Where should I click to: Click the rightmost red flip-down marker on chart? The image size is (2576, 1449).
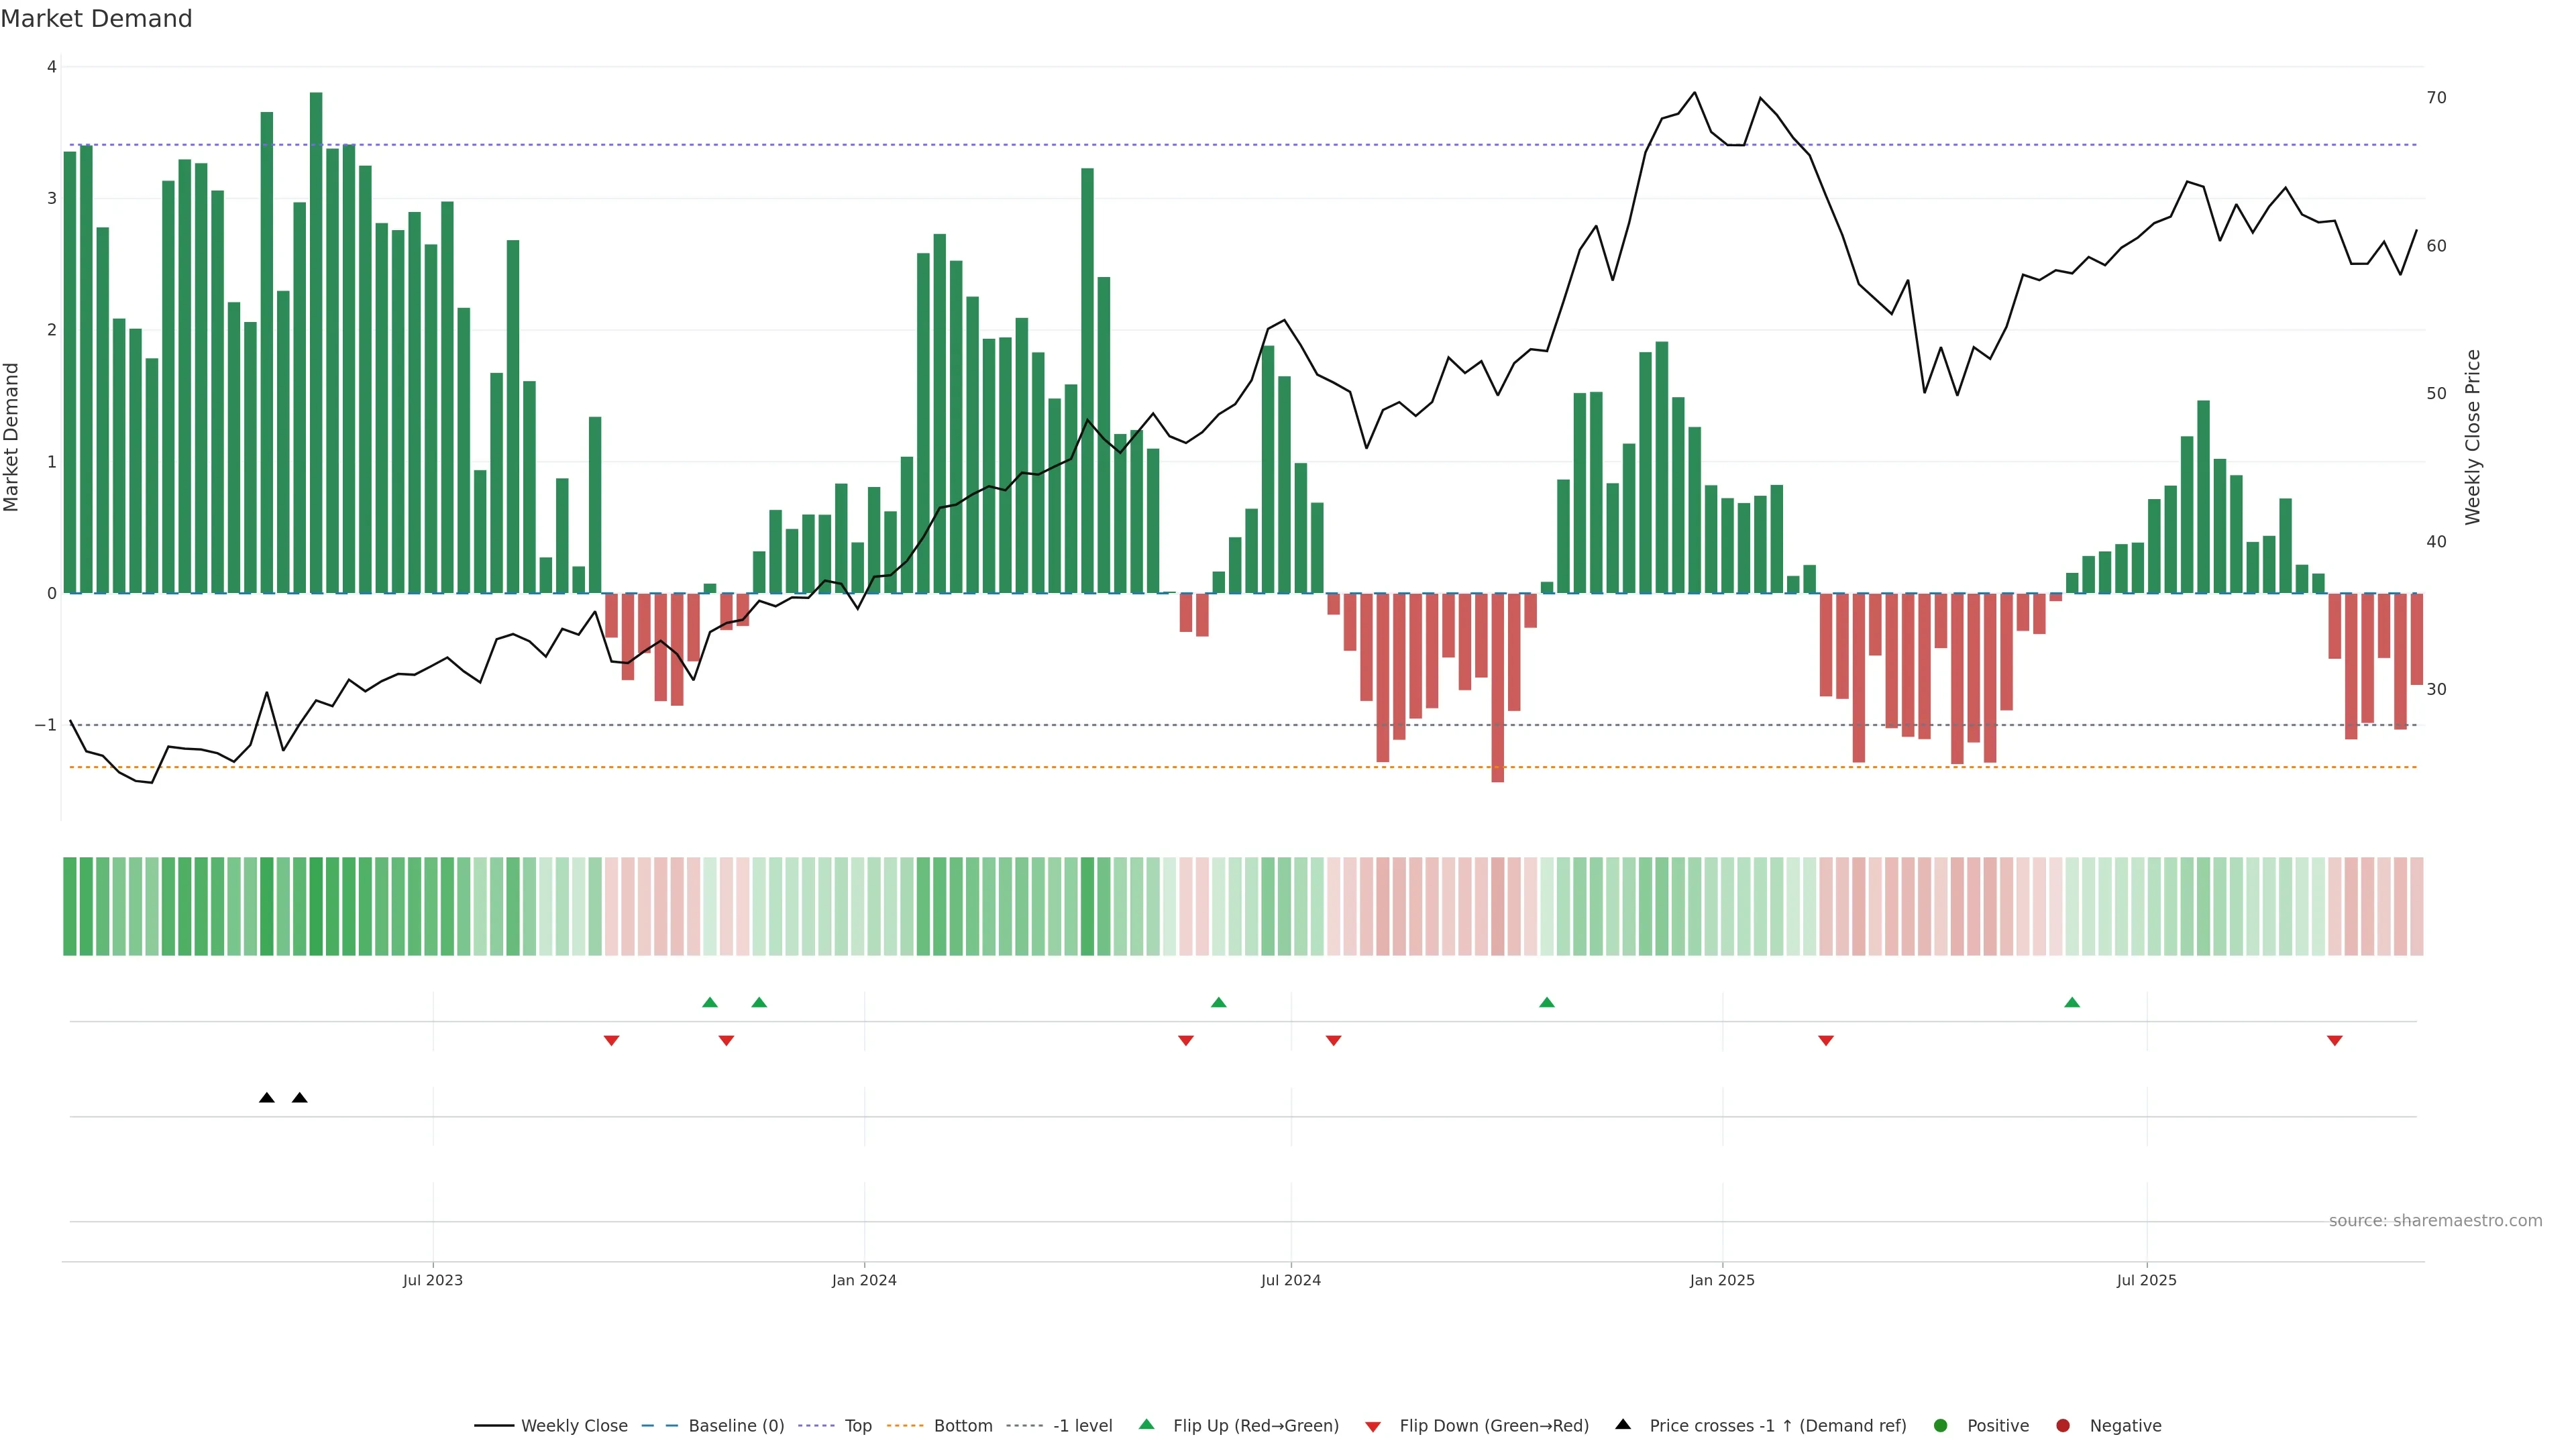[x=2334, y=1041]
